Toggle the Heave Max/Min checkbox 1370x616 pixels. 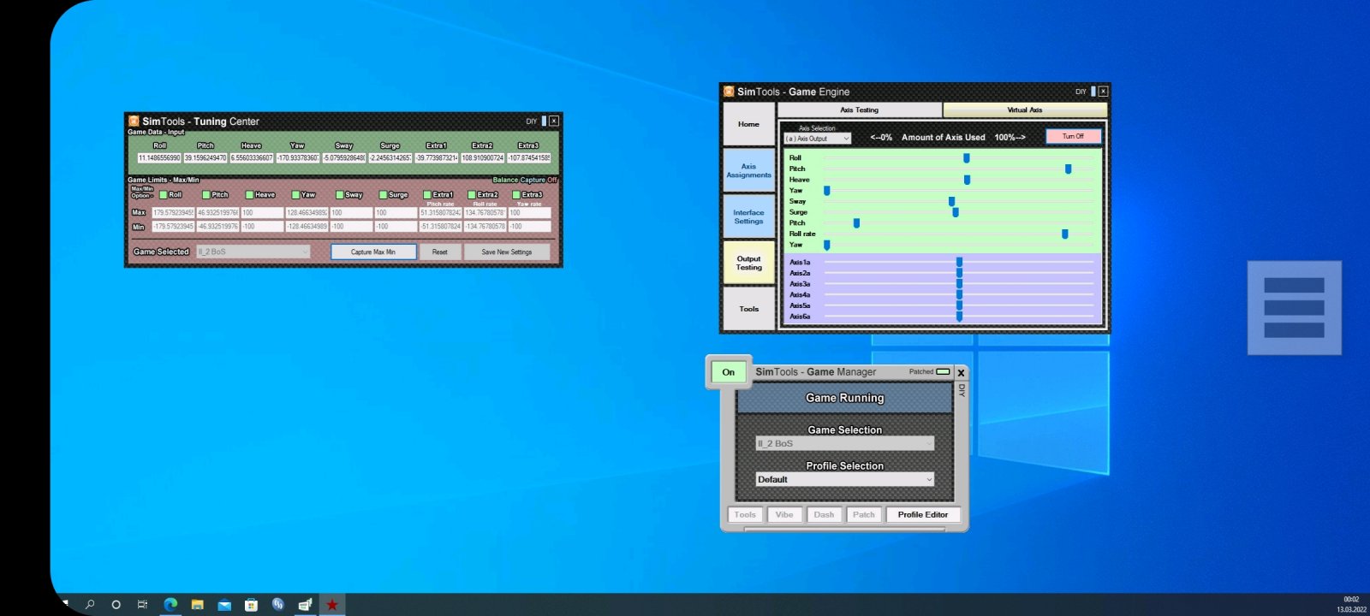point(250,194)
